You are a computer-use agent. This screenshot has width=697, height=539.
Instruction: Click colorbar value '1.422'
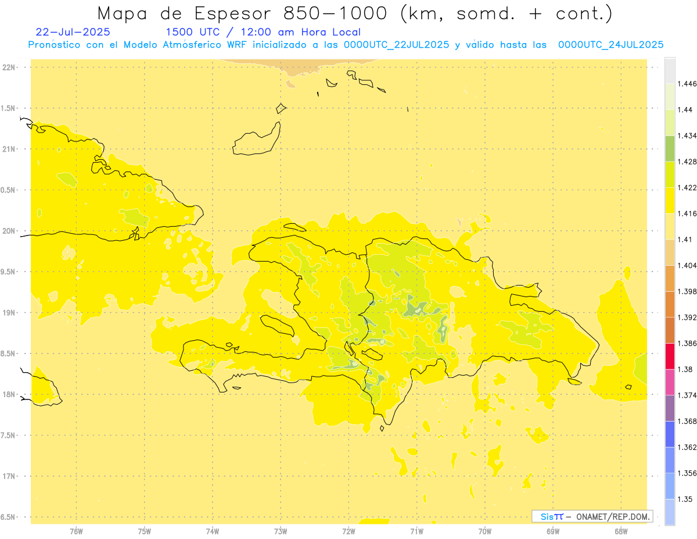[687, 188]
